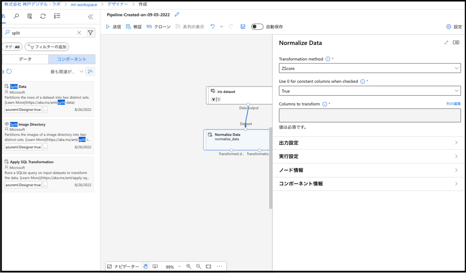Open the 99% zoom level dropdown
The height and width of the screenshot is (273, 466).
tap(174, 267)
